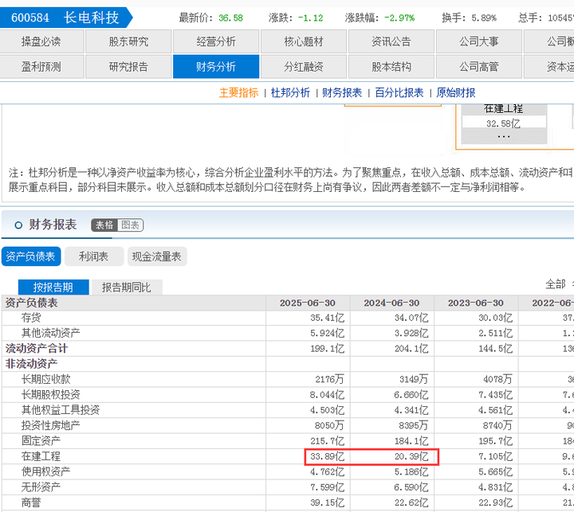Open the 经营分析 tab
574x512 pixels.
point(216,41)
